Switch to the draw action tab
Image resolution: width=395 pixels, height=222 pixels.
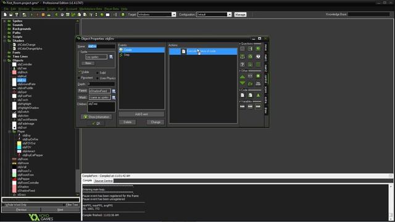pos(266,110)
